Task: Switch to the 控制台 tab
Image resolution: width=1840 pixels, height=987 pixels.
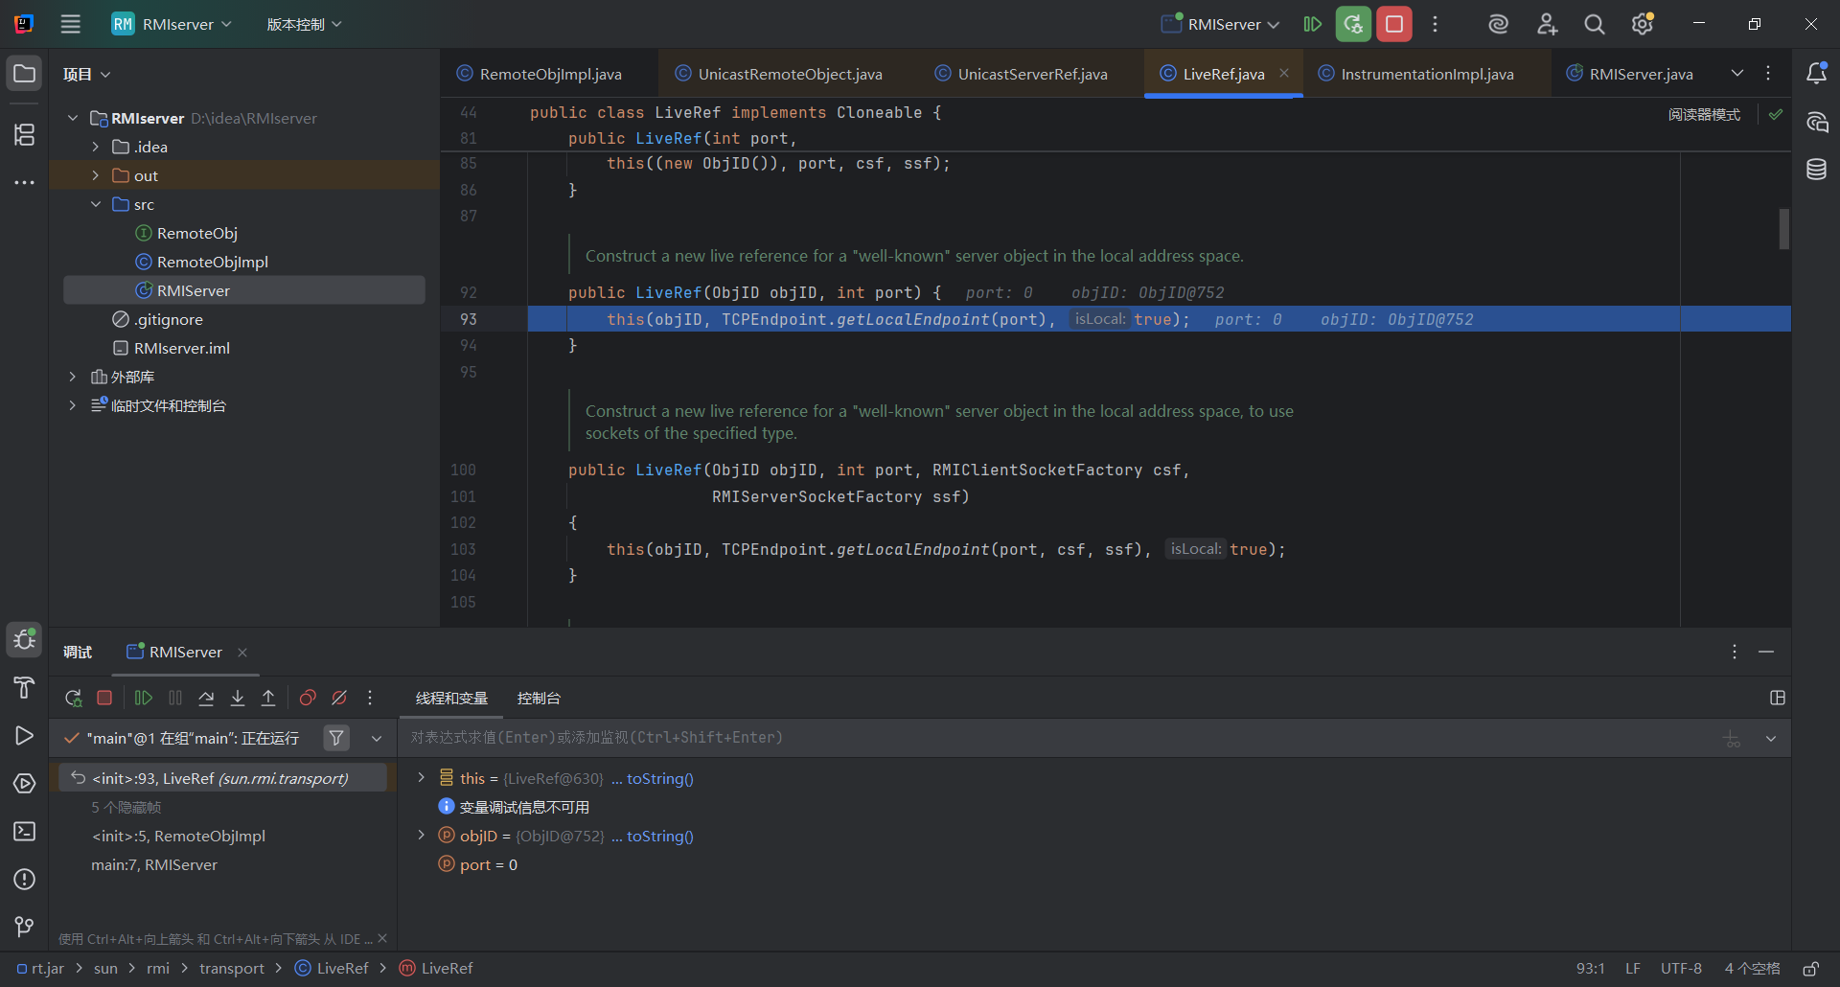Action: coord(539,699)
